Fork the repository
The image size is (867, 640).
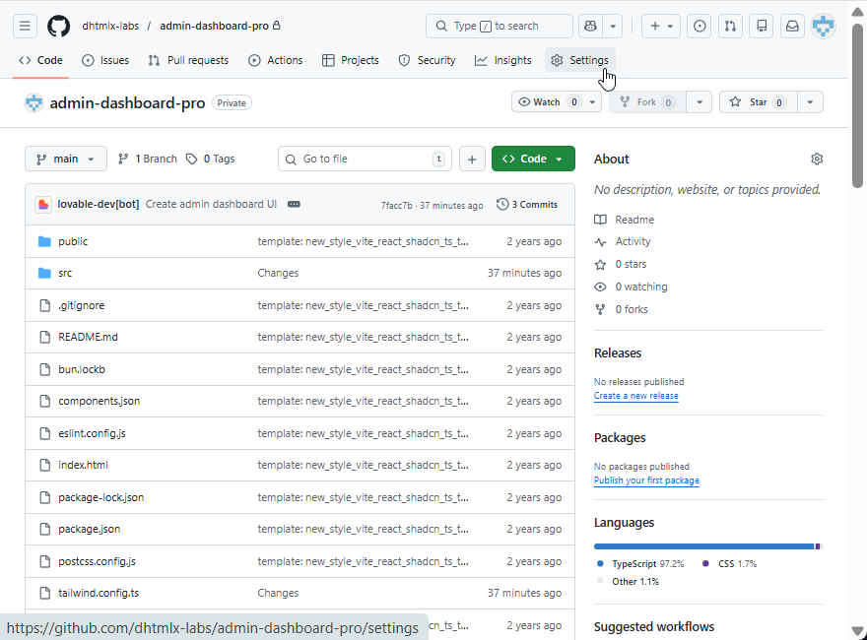(645, 101)
